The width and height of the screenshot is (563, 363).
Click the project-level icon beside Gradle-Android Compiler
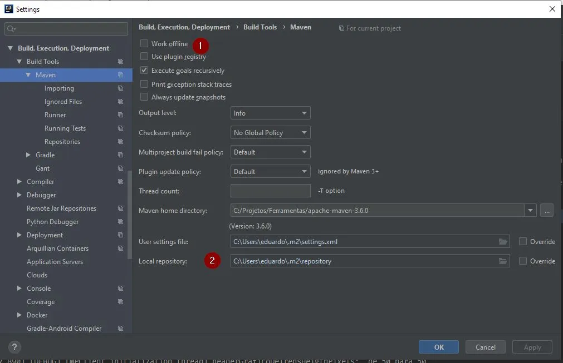121,329
